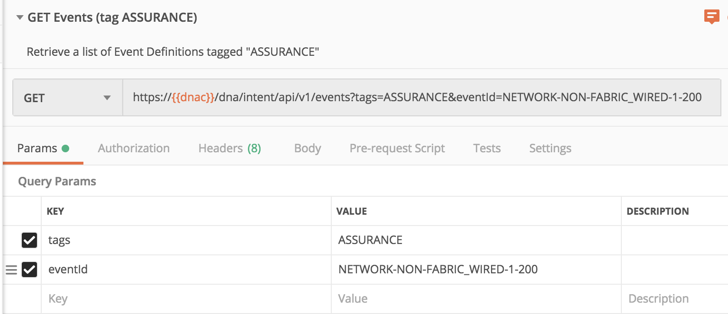Disable the eventId query parameter
This screenshot has height=314, width=728.
click(29, 270)
